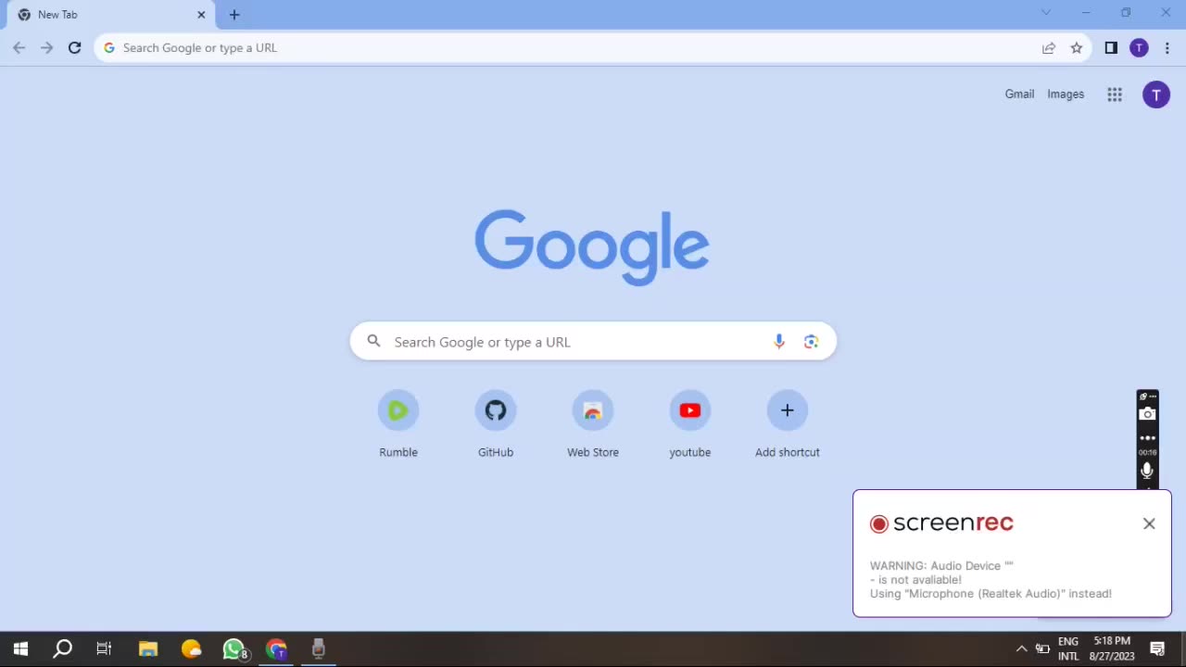Image resolution: width=1186 pixels, height=667 pixels.
Task: Open the Google account avatar on page
Action: coord(1156,94)
